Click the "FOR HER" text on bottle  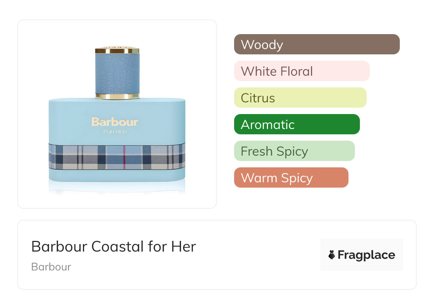tap(115, 132)
